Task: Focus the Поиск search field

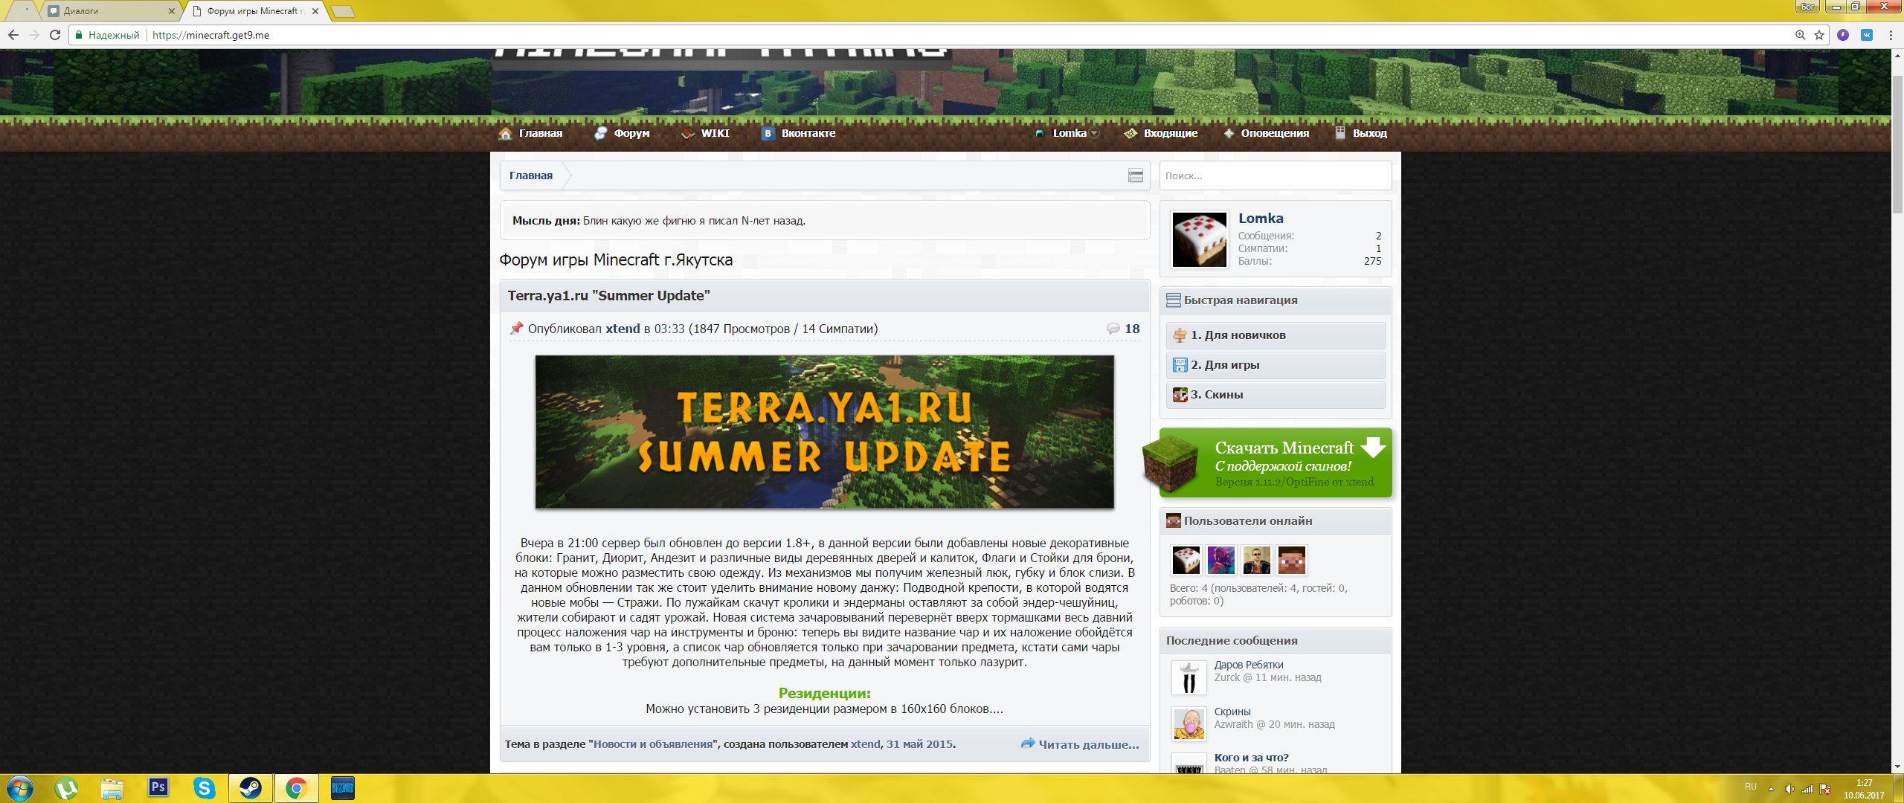Action: tap(1276, 176)
